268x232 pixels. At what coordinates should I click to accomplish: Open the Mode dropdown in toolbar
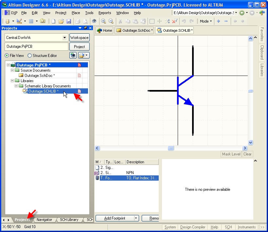click(206, 21)
